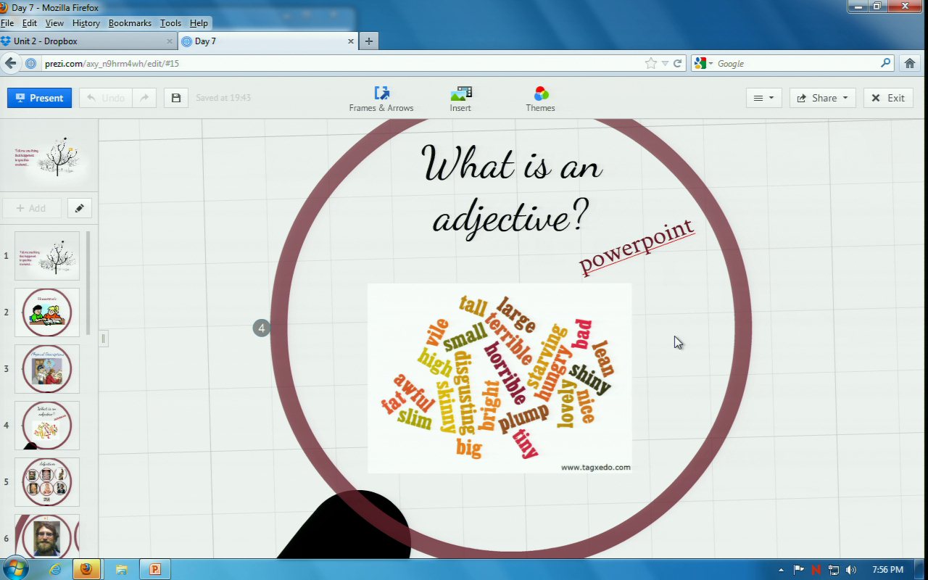Bookmark page with the star icon
The image size is (928, 580).
[x=650, y=63]
